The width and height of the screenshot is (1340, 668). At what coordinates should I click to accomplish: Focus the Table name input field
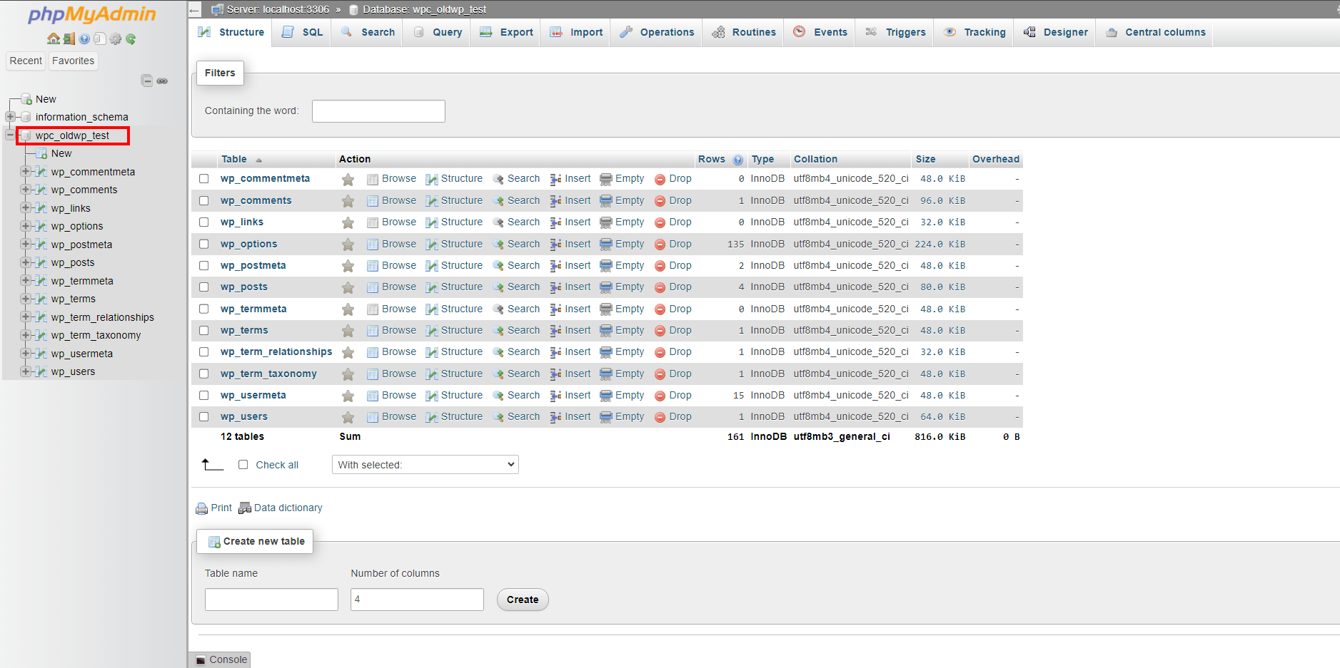(x=271, y=600)
